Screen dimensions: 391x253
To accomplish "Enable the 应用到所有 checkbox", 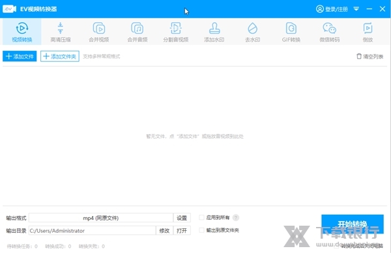I will point(201,217).
